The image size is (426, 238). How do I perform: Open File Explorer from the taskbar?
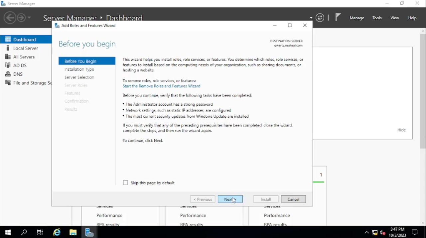point(73,232)
